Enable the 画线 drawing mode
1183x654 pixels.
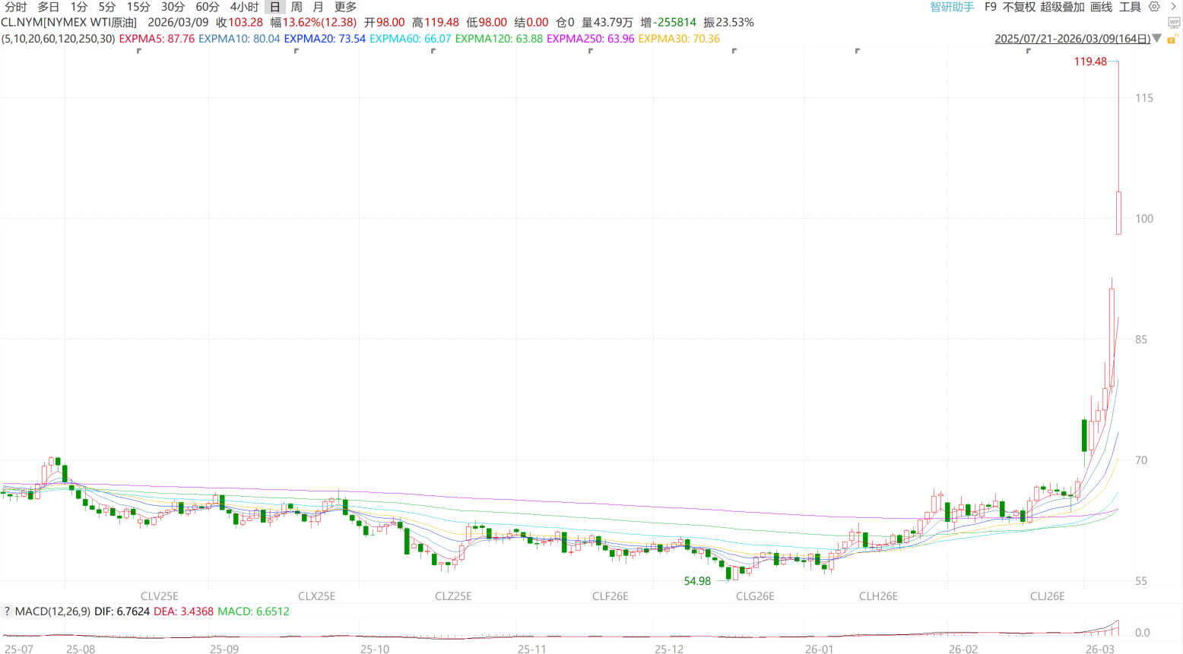1101,7
